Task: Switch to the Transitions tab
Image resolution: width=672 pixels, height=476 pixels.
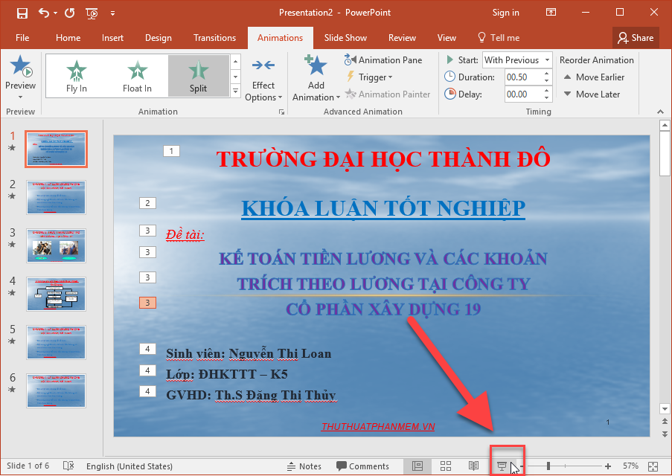Action: click(x=214, y=37)
